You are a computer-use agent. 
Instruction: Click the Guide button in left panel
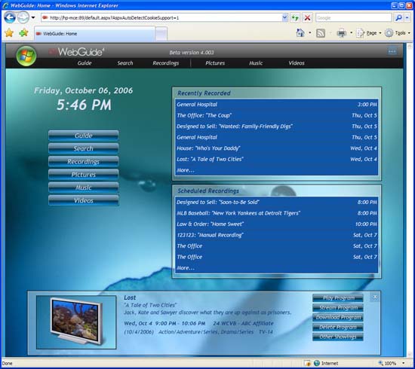pos(83,136)
